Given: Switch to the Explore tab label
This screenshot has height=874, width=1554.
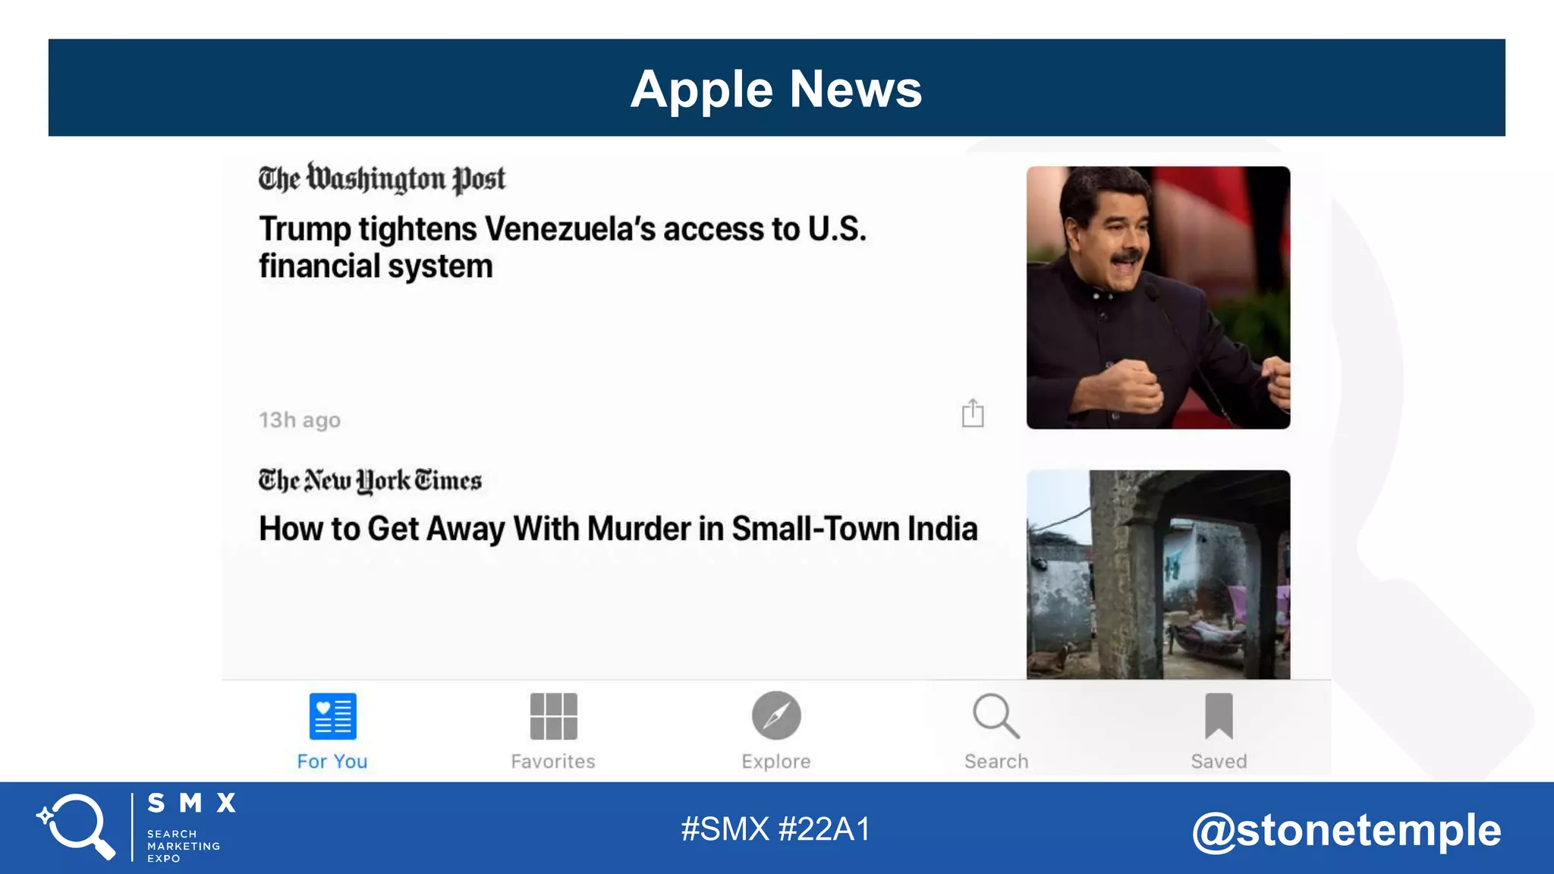Looking at the screenshot, I should point(775,761).
